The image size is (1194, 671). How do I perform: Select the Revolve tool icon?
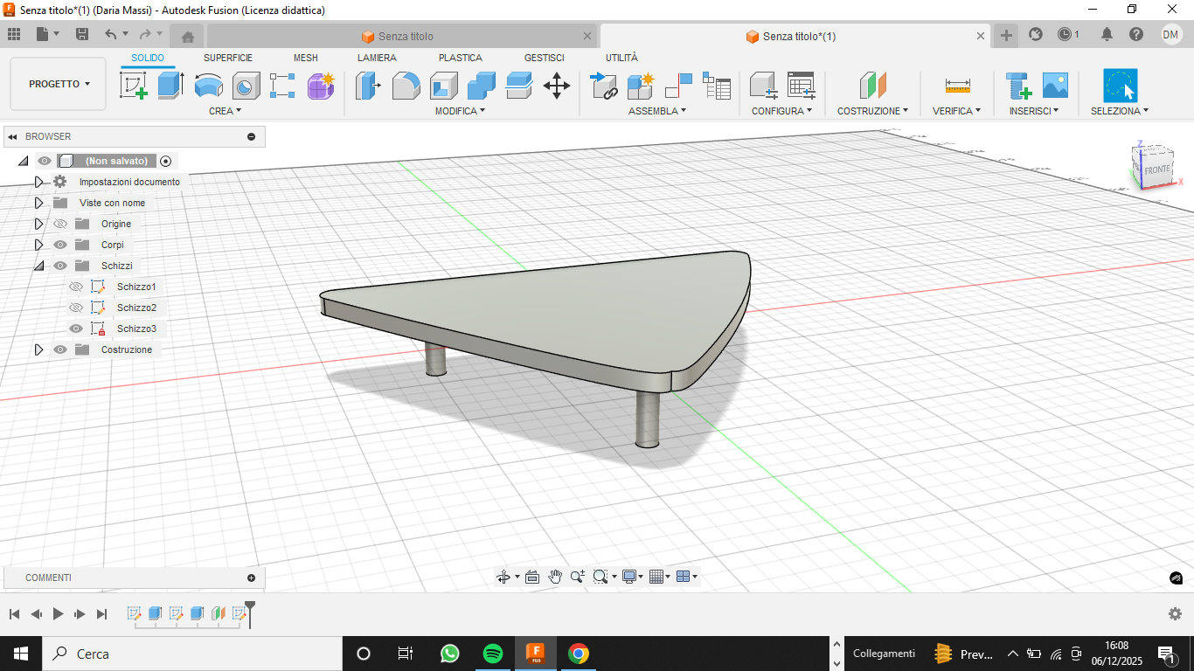[208, 86]
